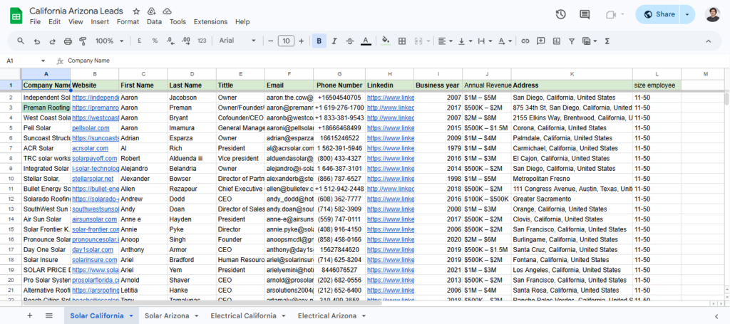Open Electrical Arizona tab options arrow

click(x=363, y=315)
